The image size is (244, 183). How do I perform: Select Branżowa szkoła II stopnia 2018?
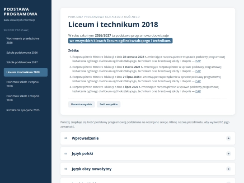[26, 98]
